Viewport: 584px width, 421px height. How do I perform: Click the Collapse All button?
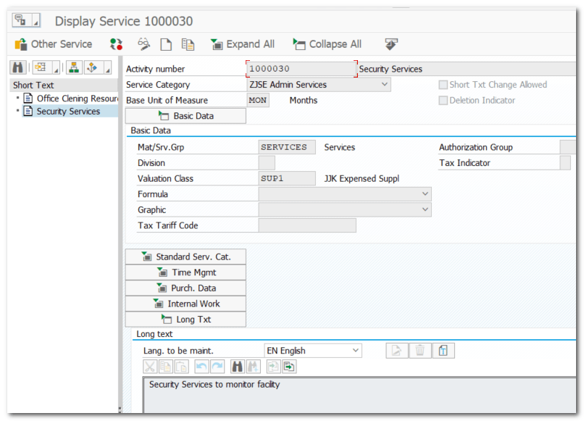pos(327,44)
